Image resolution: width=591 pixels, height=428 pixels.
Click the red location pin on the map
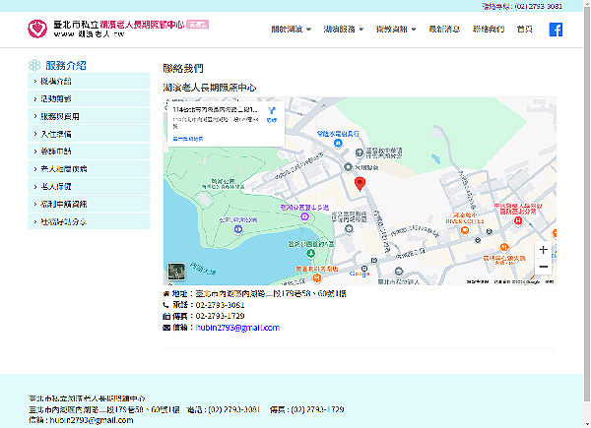(x=360, y=184)
